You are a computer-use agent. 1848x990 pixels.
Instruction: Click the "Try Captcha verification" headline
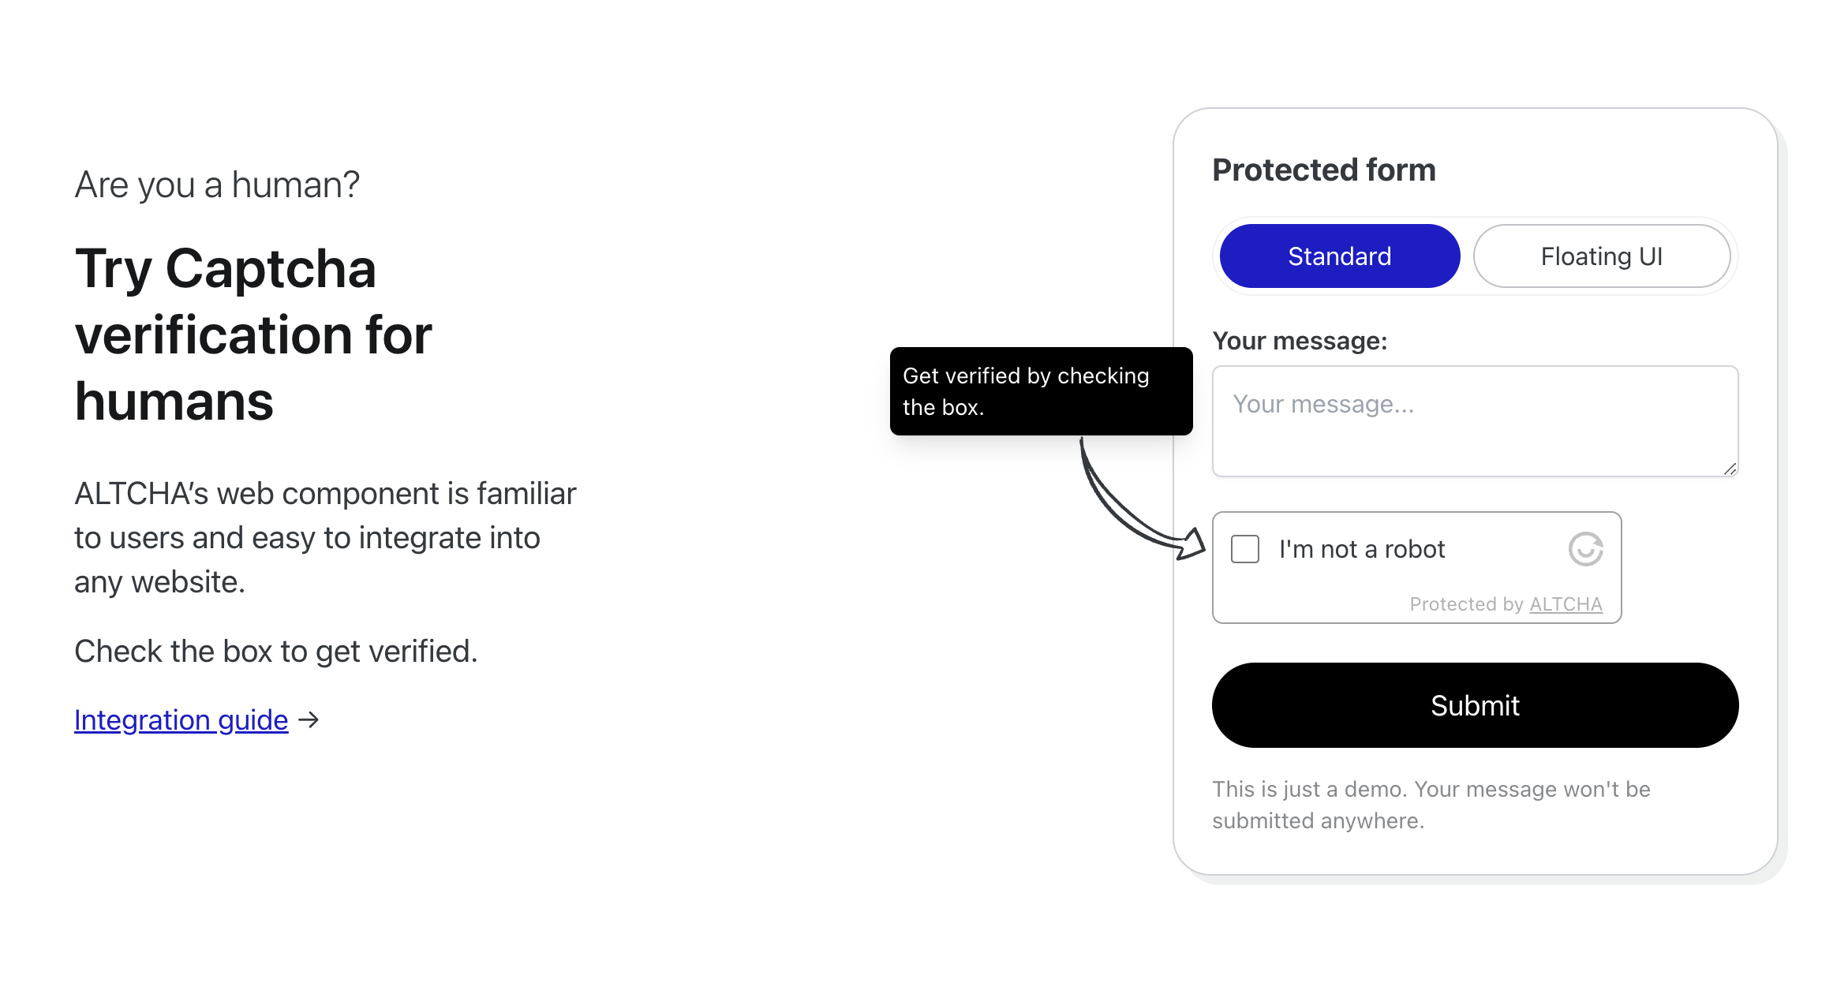click(253, 334)
